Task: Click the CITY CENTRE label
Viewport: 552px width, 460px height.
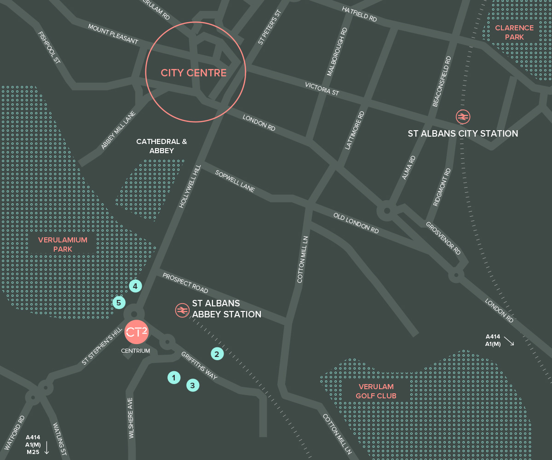Action: 194,73
